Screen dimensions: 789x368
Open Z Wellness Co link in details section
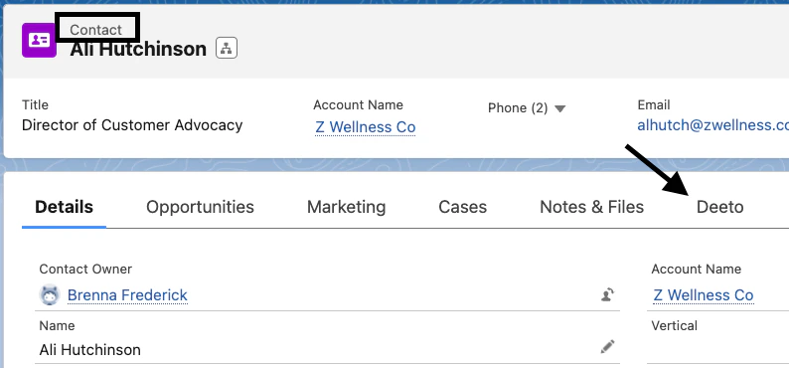tap(704, 295)
